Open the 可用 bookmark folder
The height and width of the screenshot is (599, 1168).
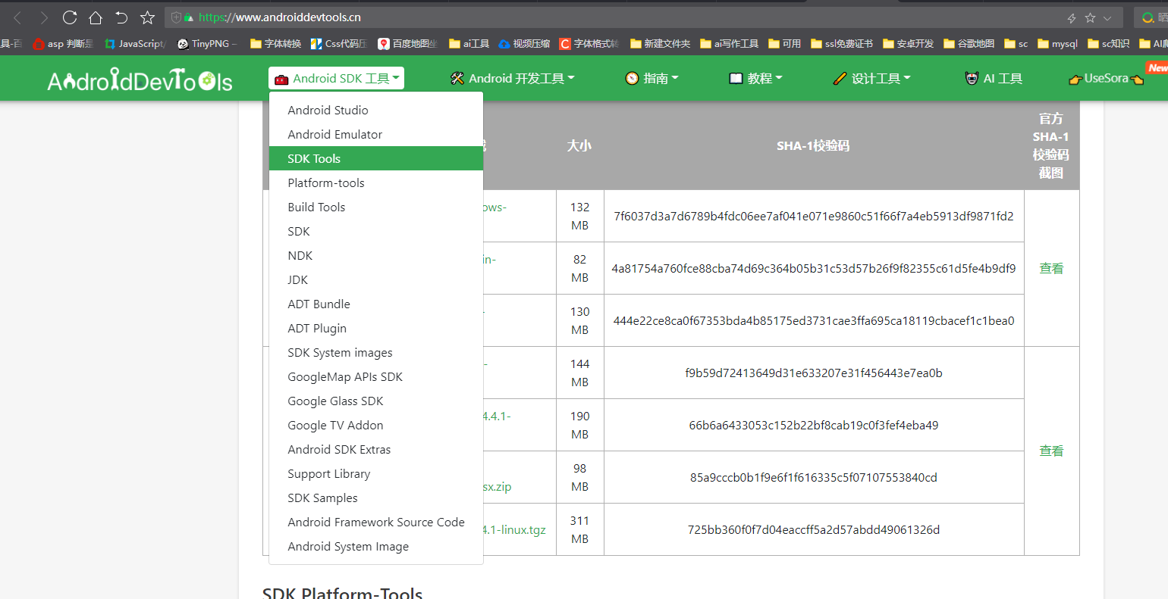[x=785, y=44]
